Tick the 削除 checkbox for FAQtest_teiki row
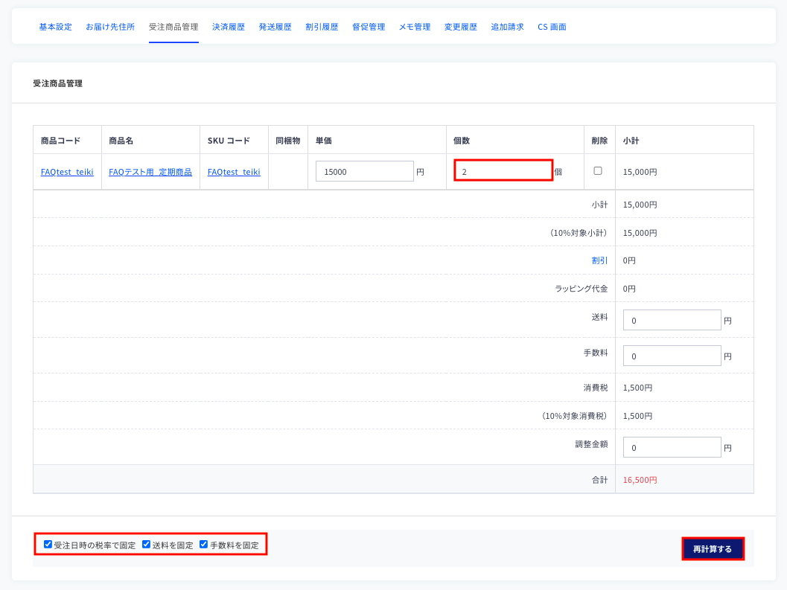Screen dimensions: 787x590 click(598, 170)
